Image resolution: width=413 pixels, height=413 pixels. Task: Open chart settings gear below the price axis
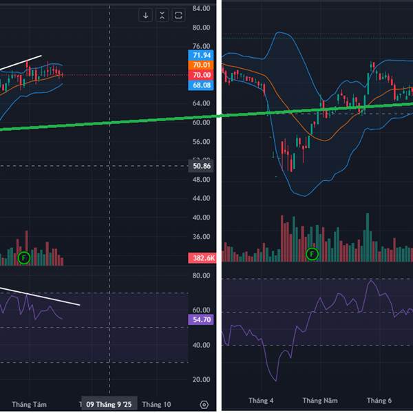click(x=204, y=405)
